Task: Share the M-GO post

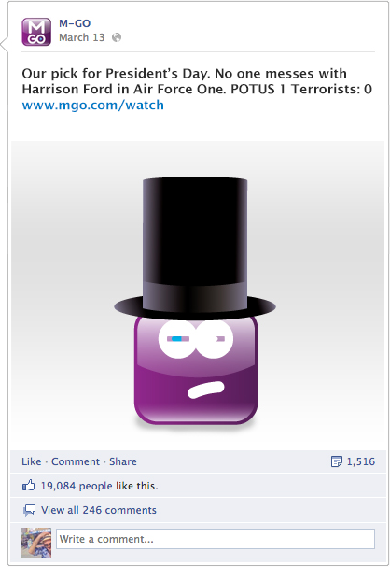Action: point(123,461)
